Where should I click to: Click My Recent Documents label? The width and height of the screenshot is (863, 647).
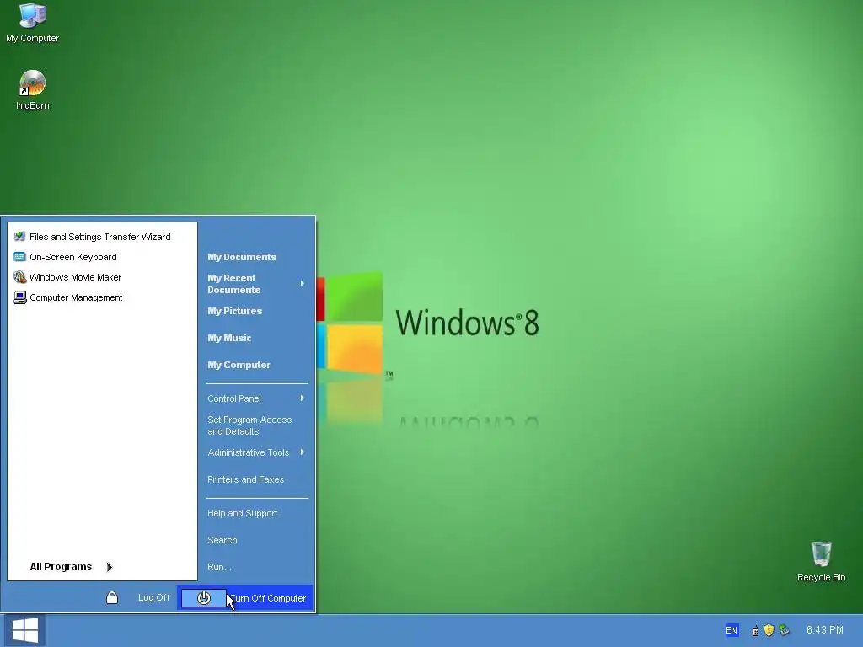[x=234, y=284]
